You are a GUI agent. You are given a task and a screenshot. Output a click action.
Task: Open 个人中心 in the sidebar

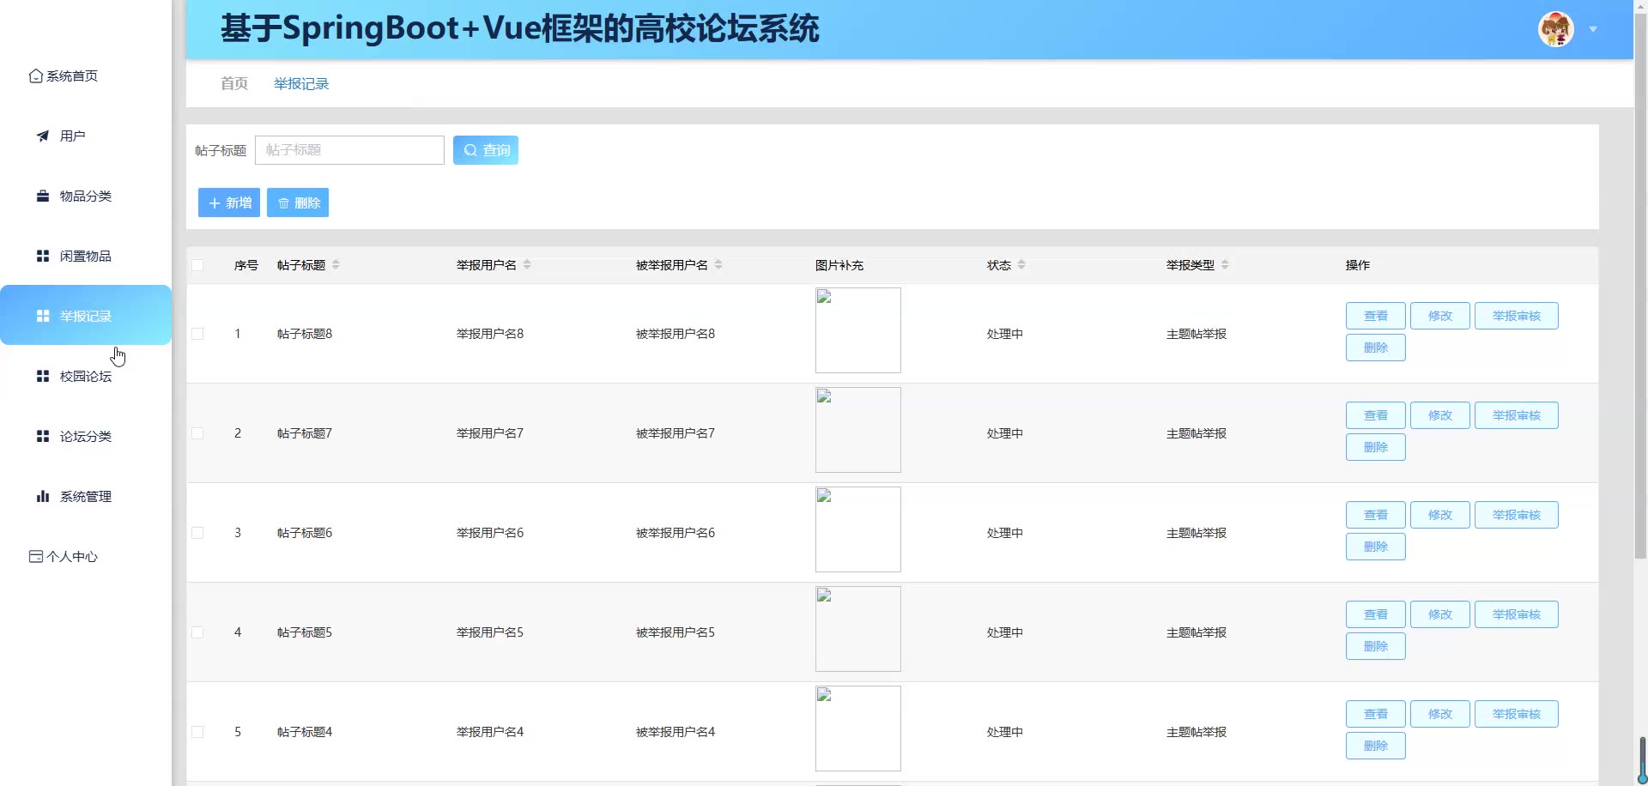86,557
